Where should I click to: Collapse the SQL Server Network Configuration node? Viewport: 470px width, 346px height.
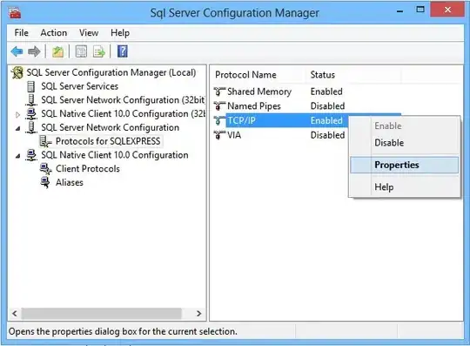(18, 128)
